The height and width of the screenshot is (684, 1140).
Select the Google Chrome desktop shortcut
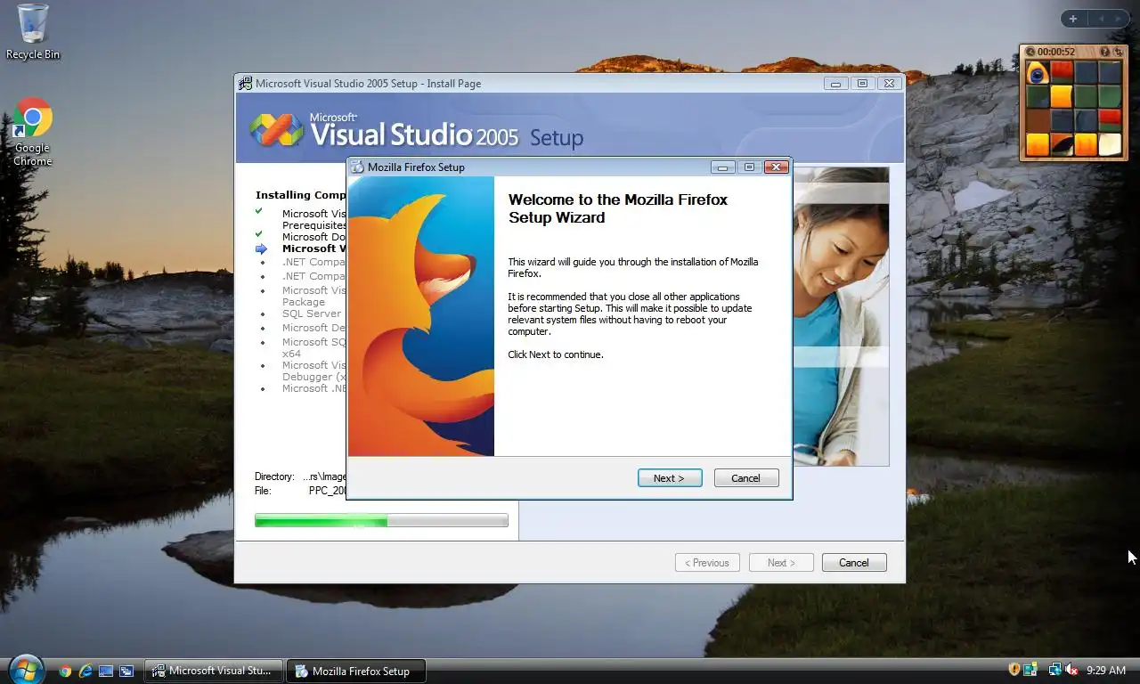click(x=33, y=132)
